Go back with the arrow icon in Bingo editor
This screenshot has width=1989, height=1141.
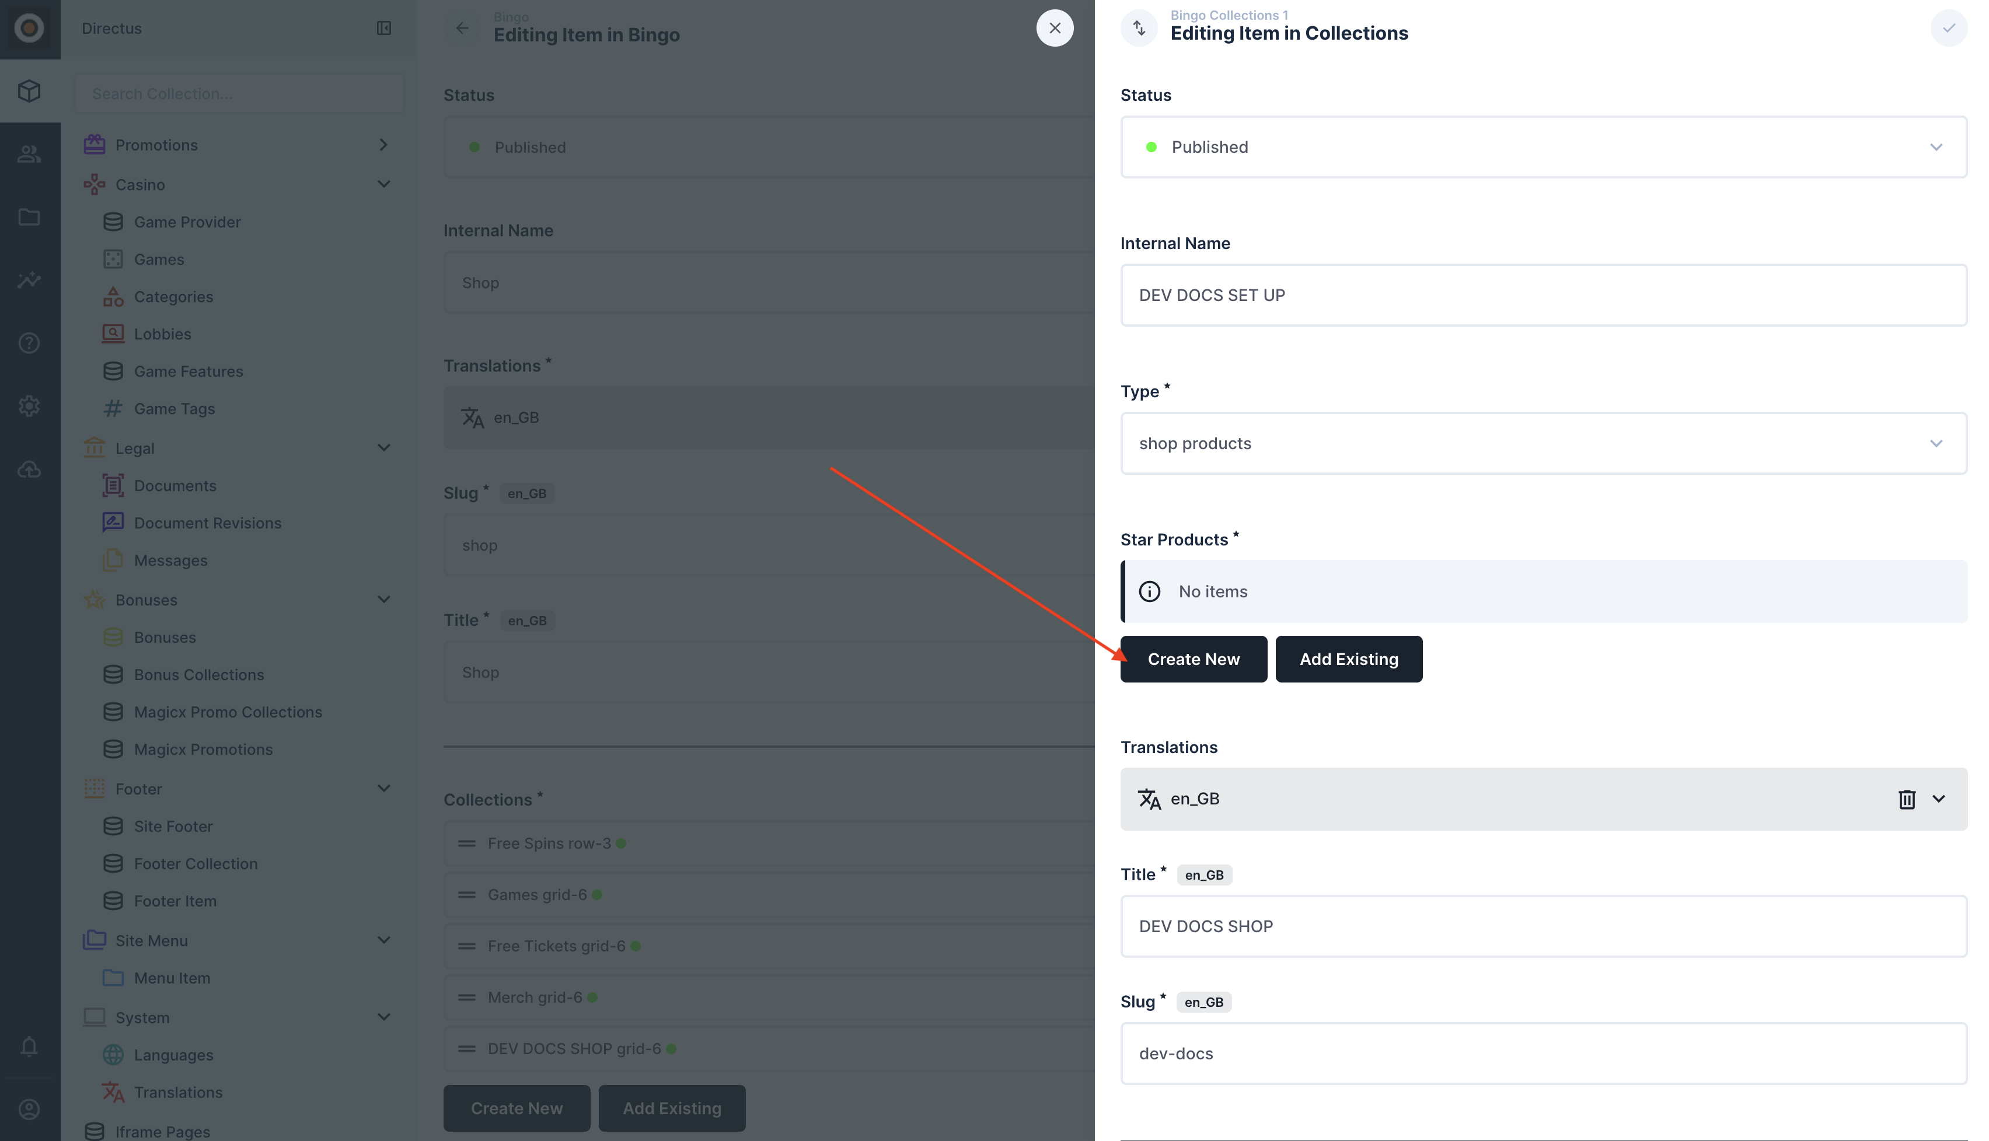tap(463, 28)
